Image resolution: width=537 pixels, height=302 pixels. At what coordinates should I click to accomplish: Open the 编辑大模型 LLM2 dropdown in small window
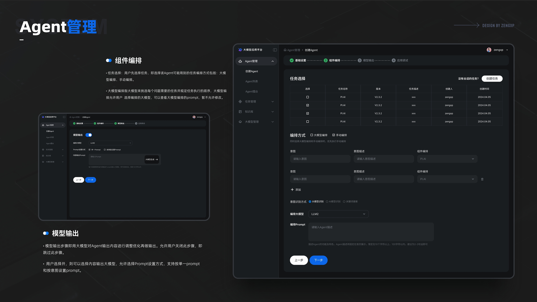[110, 143]
